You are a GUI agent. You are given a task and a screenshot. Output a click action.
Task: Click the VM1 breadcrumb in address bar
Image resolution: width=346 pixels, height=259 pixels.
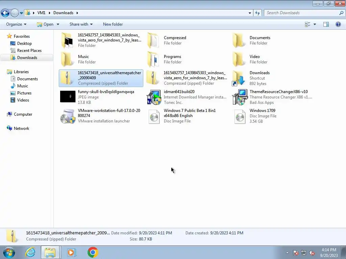(x=41, y=13)
